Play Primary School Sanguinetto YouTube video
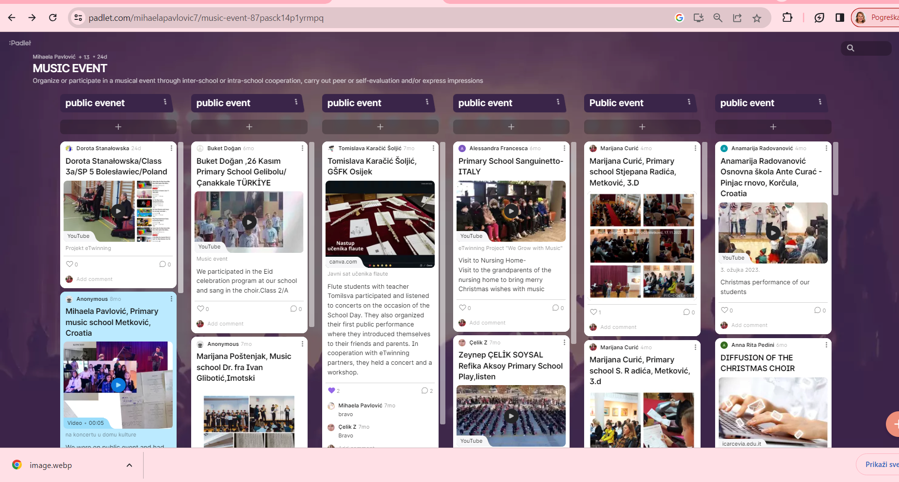899x482 pixels. pos(511,211)
